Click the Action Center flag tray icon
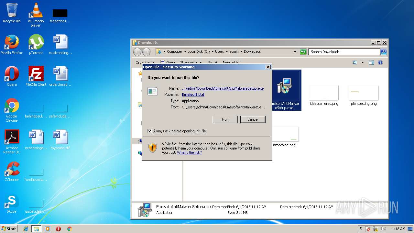 (368, 229)
